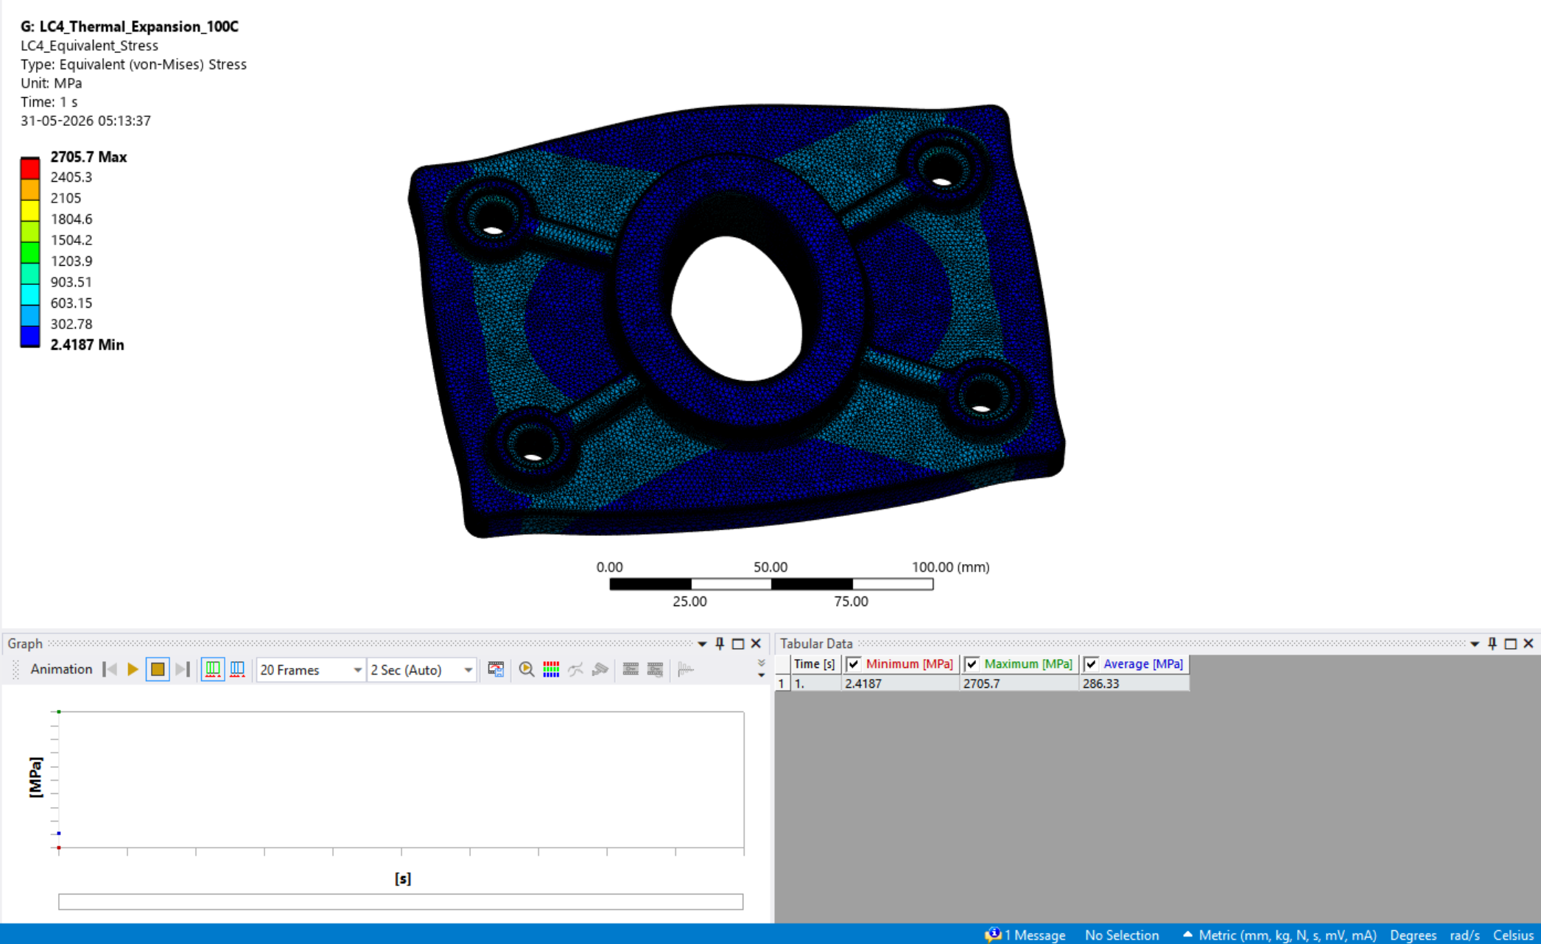Click the first keyframe strip icon
Viewport: 1541px width, 944px height.
[x=631, y=669]
